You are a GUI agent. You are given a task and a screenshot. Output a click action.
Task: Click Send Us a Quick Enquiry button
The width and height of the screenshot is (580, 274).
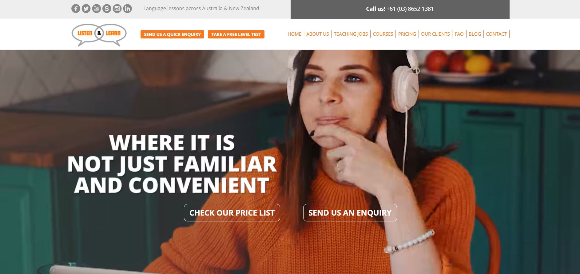172,34
